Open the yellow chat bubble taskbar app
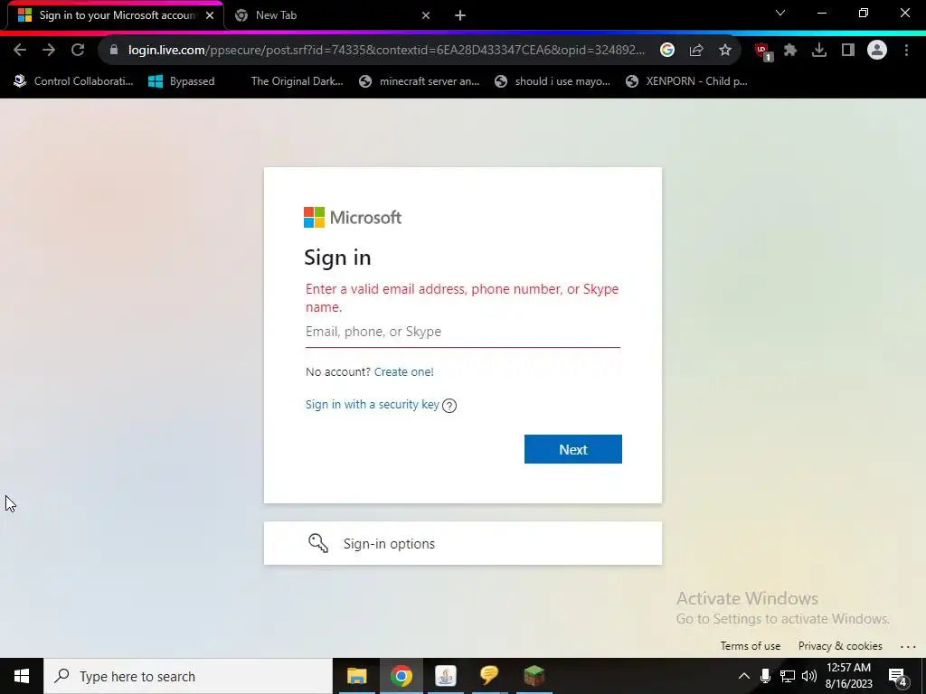This screenshot has width=926, height=694. (489, 676)
